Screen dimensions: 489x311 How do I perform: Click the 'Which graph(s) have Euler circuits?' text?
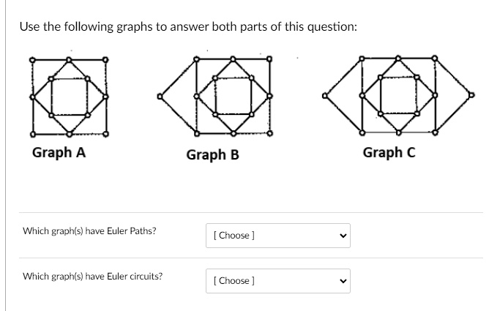93,277
